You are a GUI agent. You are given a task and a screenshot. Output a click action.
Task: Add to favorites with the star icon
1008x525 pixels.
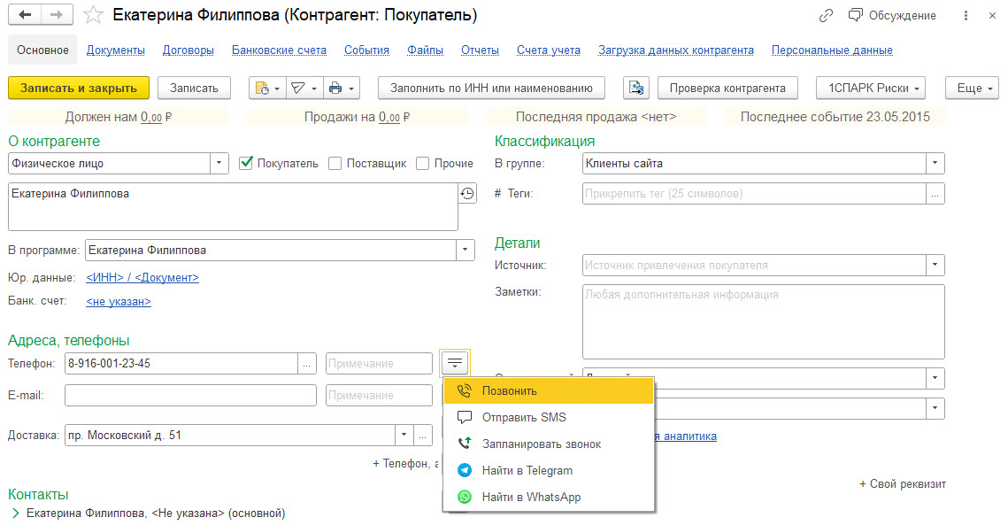coord(93,15)
